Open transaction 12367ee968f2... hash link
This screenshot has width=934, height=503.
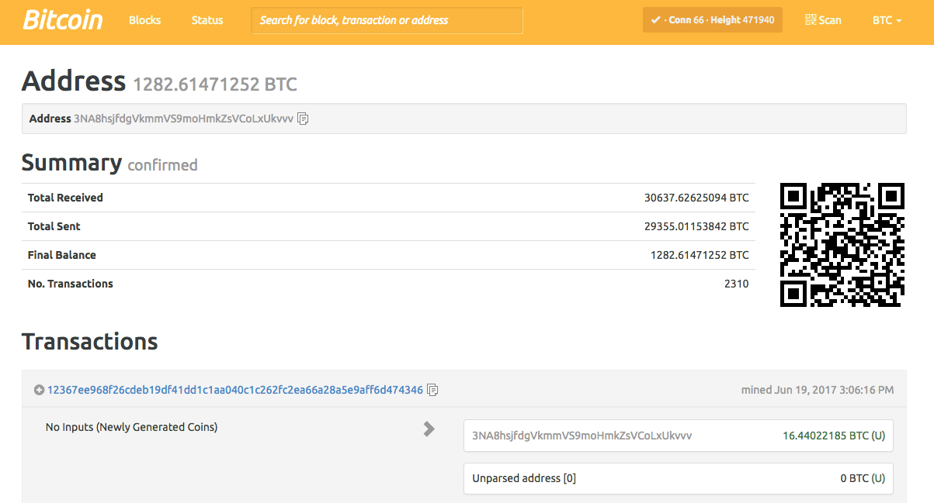coord(235,390)
